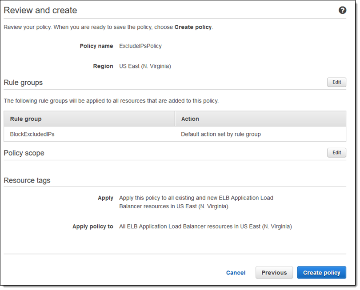This screenshot has width=360, height=290.
Task: Select the BlockExcludedIPs rule group row
Action: click(x=32, y=134)
